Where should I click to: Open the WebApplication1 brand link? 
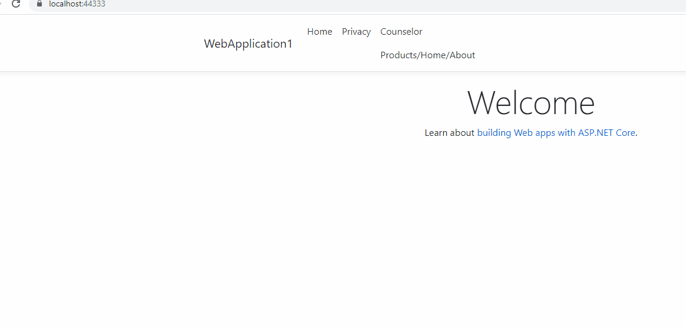[248, 44]
